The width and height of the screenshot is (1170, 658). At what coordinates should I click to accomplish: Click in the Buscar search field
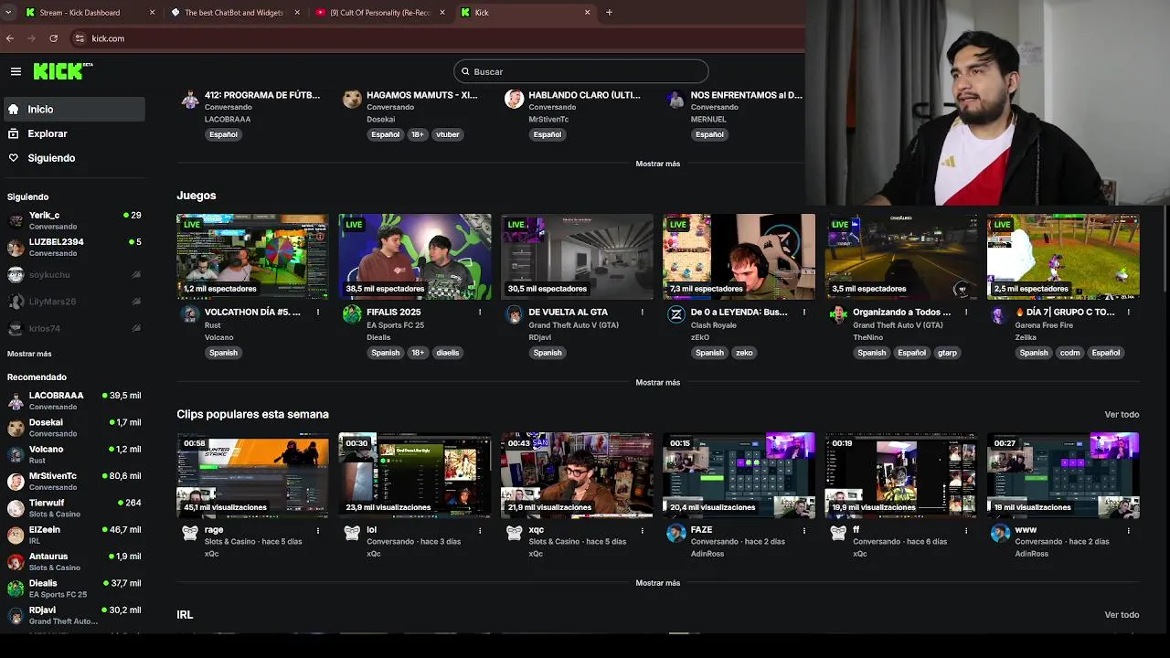tap(581, 71)
